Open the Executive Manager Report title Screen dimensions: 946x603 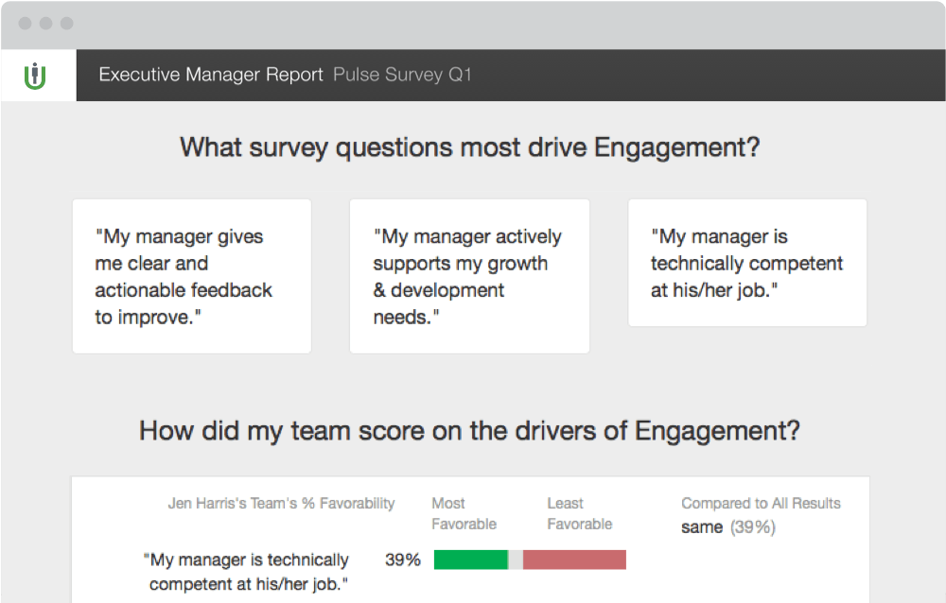tap(211, 75)
